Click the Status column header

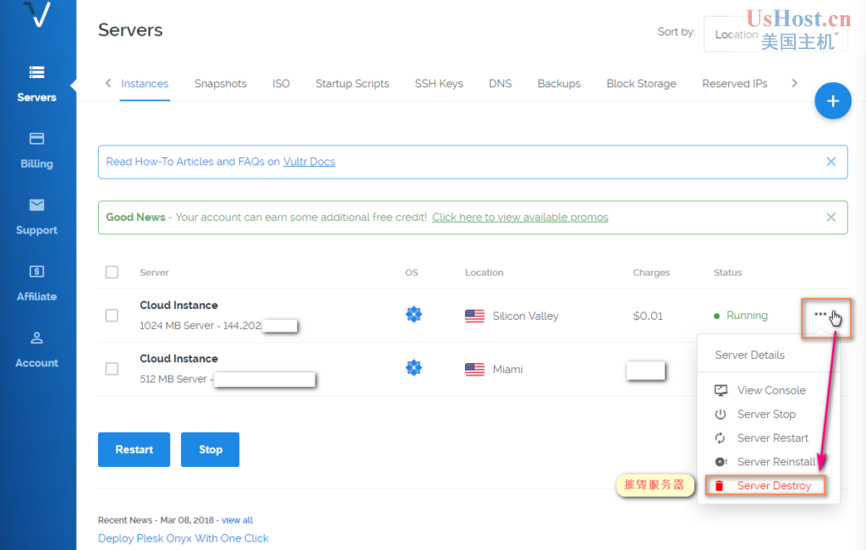point(727,272)
